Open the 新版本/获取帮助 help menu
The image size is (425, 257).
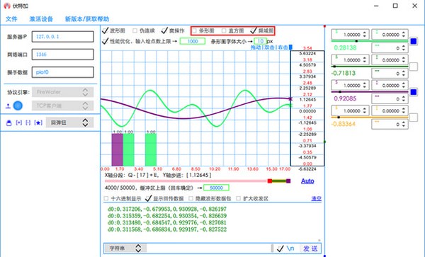[x=87, y=19]
